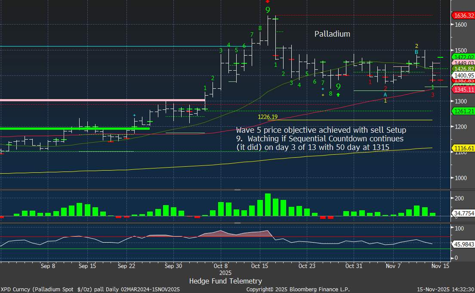Select the cyan B wave label
This screenshot has height=293, width=475.
click(416, 52)
